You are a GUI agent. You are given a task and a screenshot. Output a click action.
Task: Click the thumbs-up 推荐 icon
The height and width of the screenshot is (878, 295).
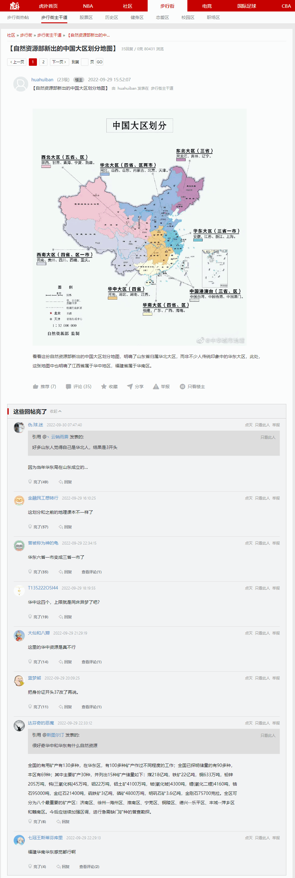point(35,387)
